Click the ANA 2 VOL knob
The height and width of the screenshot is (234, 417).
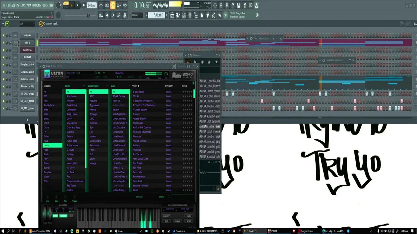tap(166, 74)
